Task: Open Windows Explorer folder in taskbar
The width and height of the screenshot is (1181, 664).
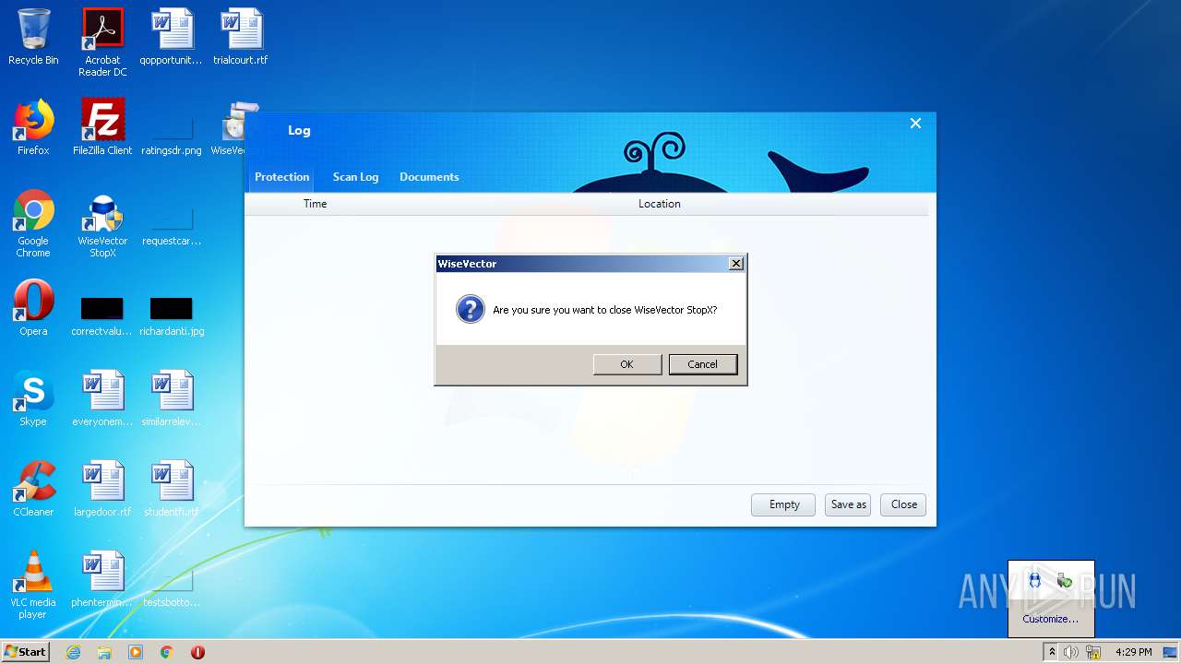Action: [x=104, y=652]
